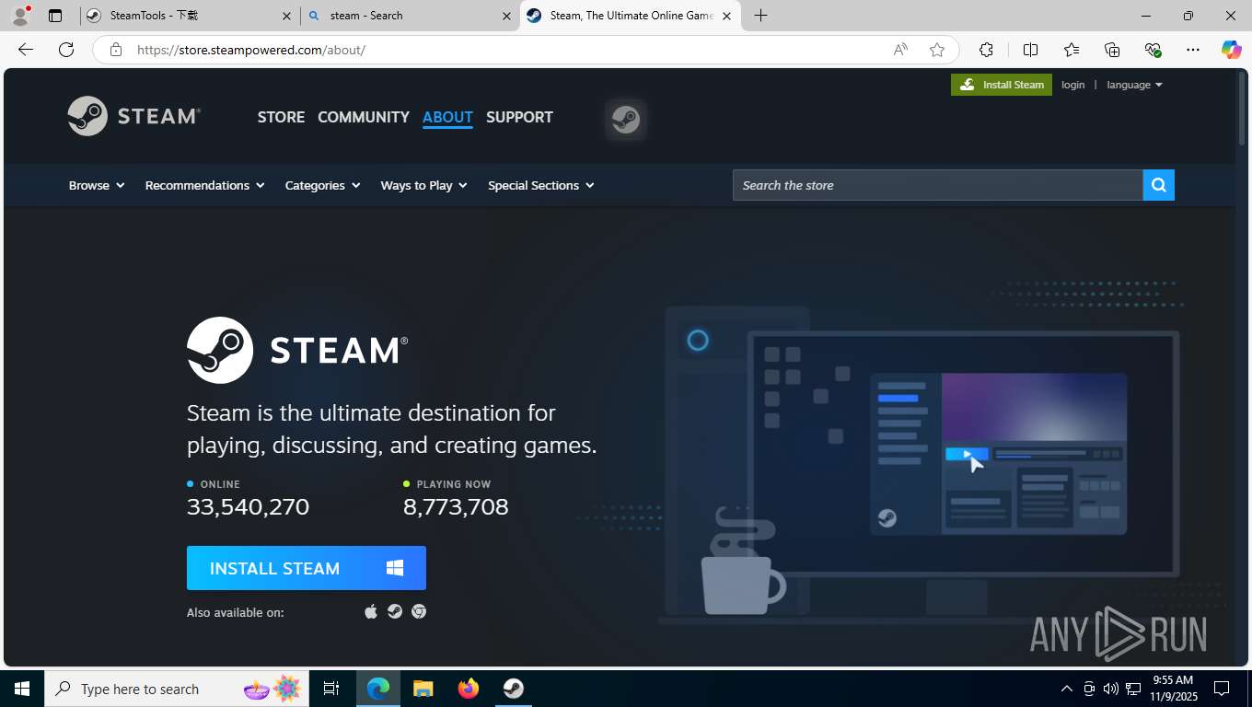1252x707 pixels.
Task: Click the round Steam icon beside SUPPORT
Action: 626,119
